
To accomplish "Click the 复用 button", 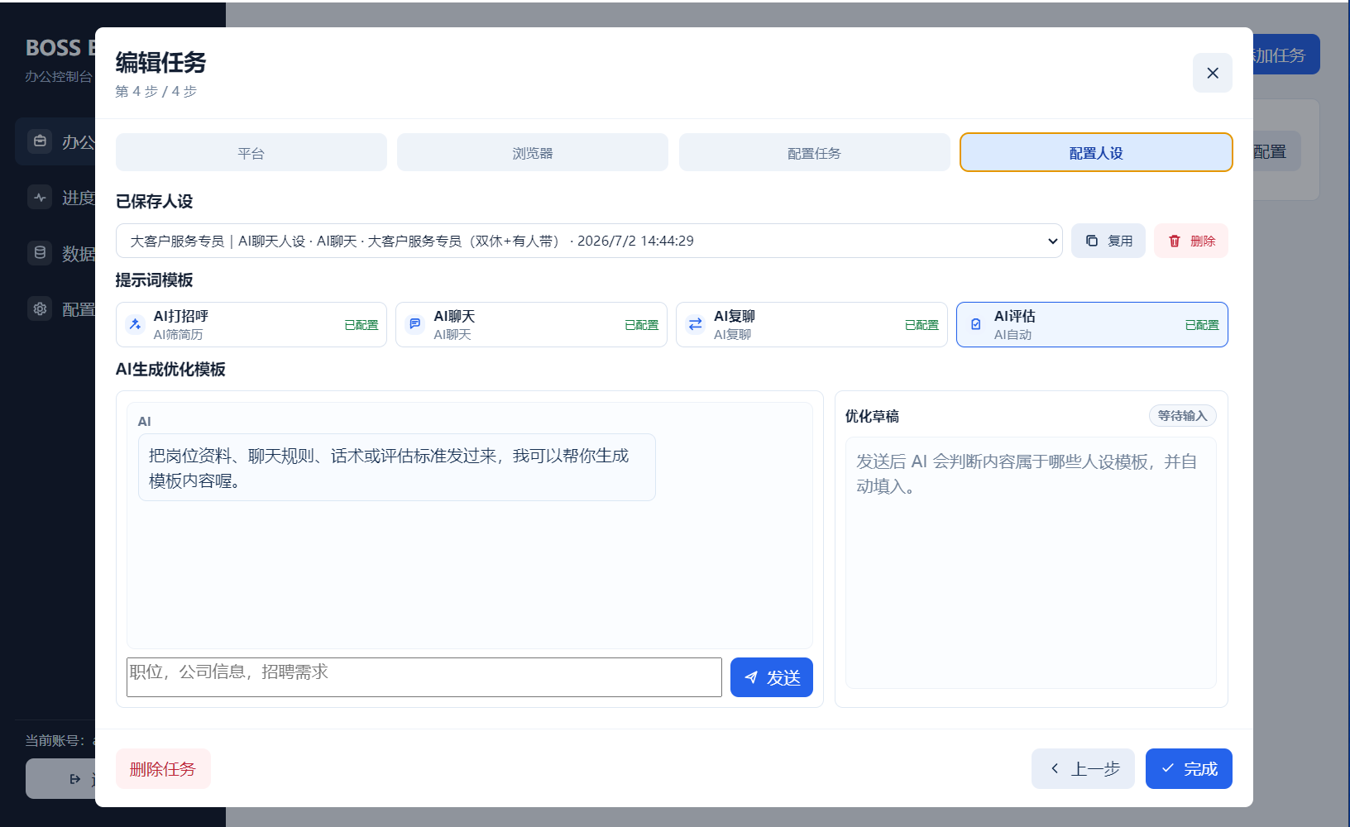I will pyautogui.click(x=1108, y=241).
